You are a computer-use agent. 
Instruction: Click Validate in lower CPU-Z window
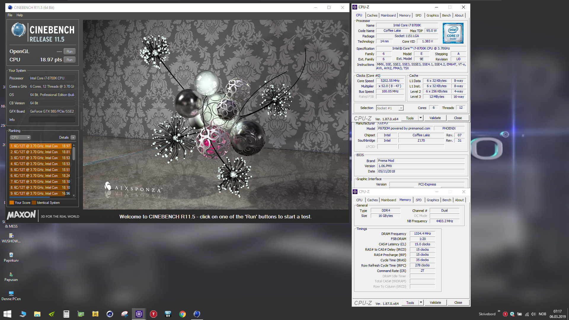[435, 303]
